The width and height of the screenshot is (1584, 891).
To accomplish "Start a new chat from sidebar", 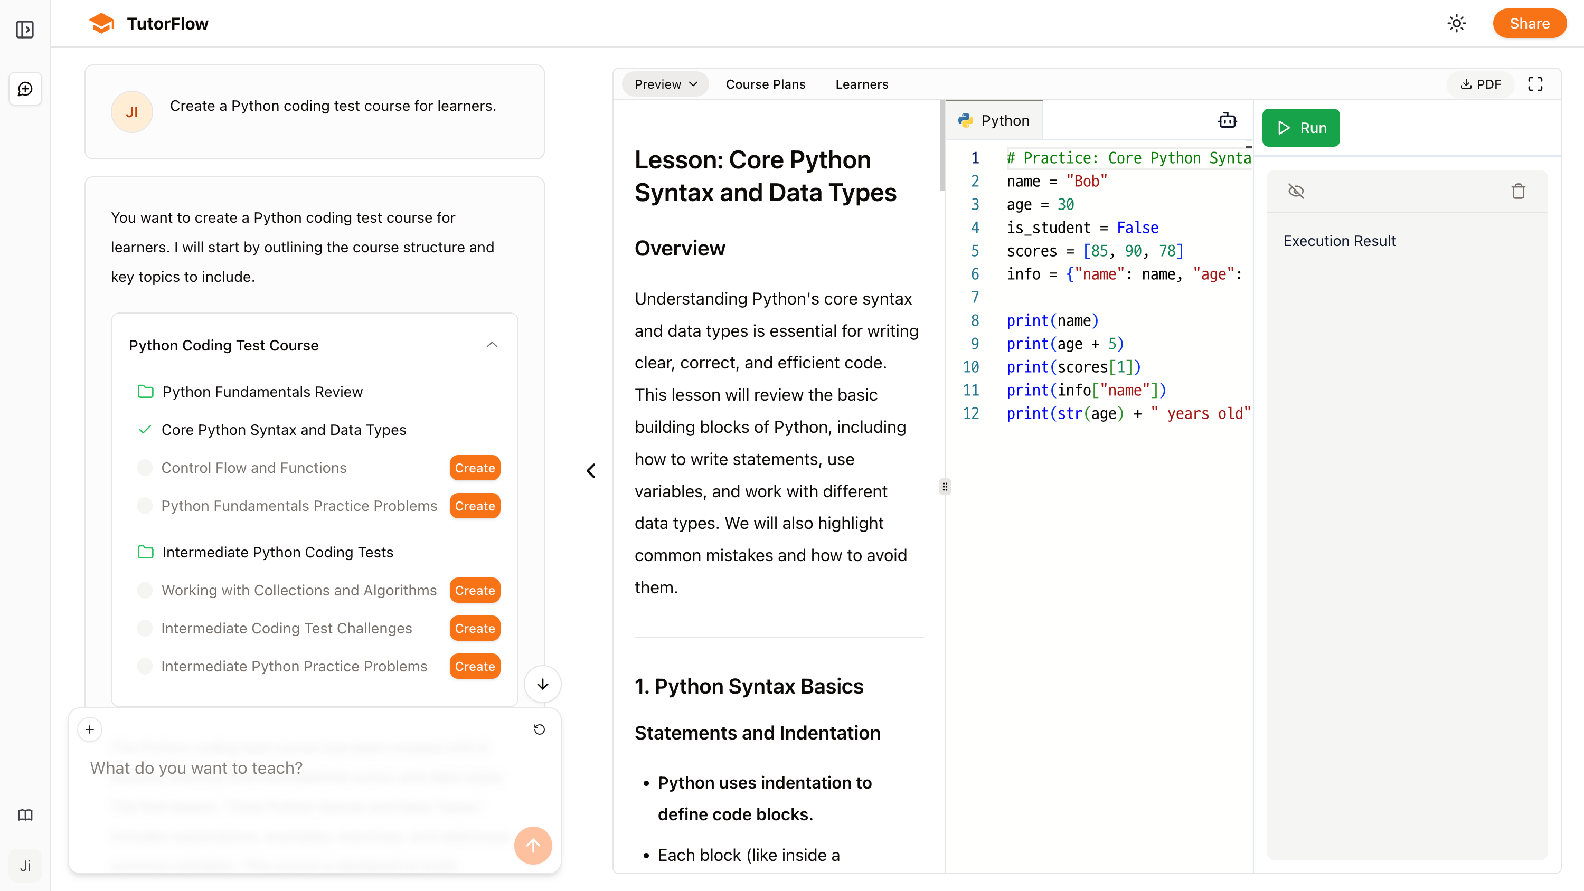I will [x=25, y=89].
